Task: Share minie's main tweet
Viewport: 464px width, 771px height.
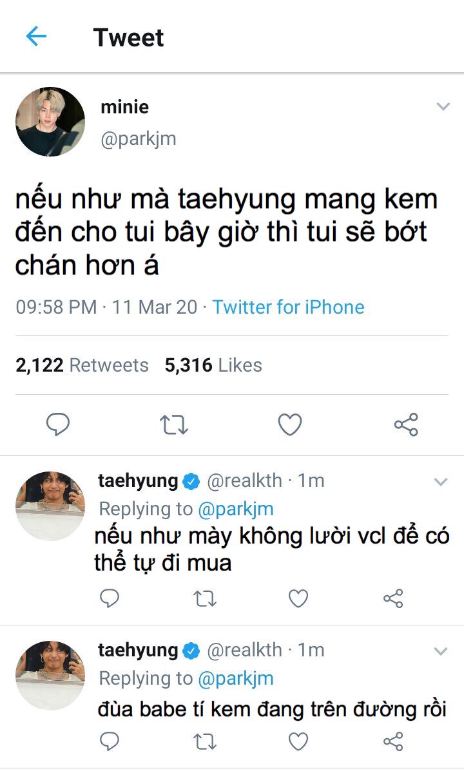Action: [x=406, y=424]
